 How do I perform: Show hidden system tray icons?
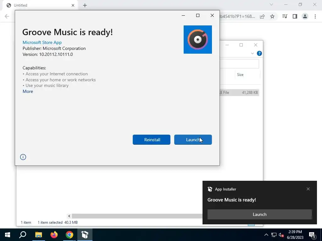pyautogui.click(x=266, y=235)
